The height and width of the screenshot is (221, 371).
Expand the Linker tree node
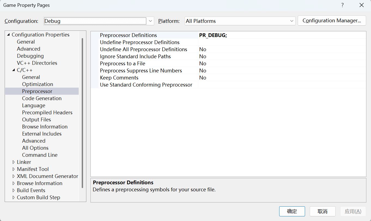(x=14, y=162)
